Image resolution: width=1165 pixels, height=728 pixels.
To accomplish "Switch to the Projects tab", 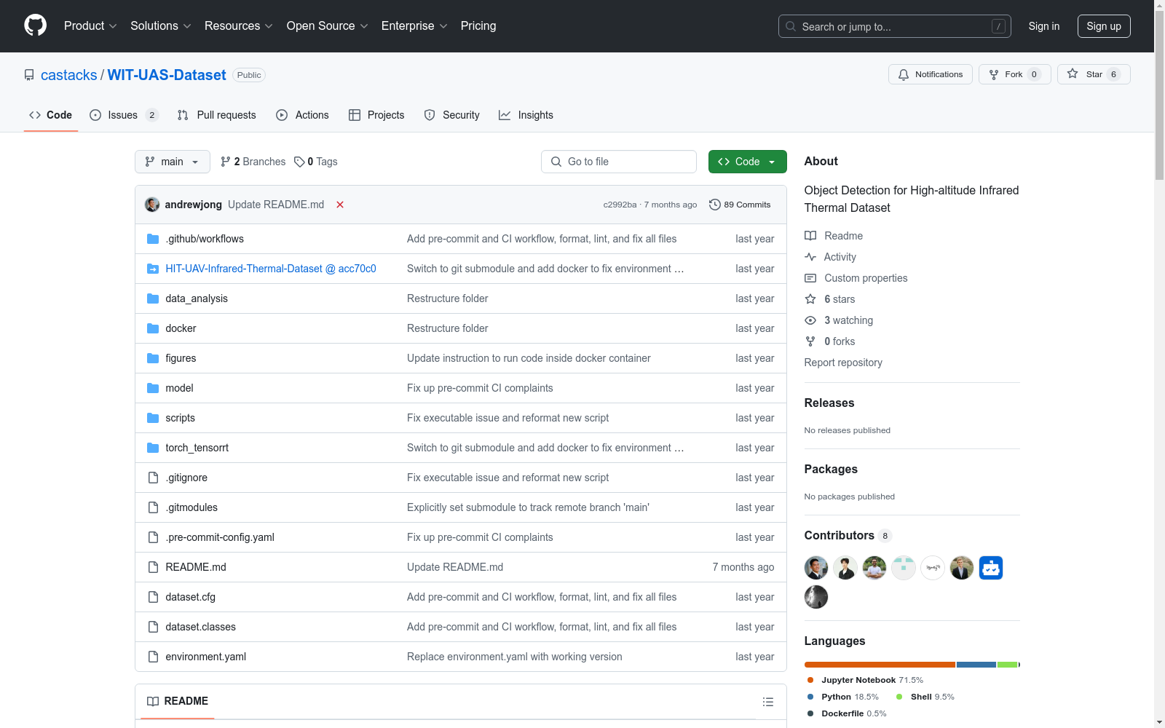I will click(376, 115).
